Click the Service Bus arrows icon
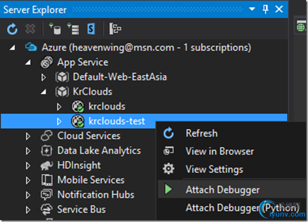Screen dimensions: 308x222 (x=46, y=210)
